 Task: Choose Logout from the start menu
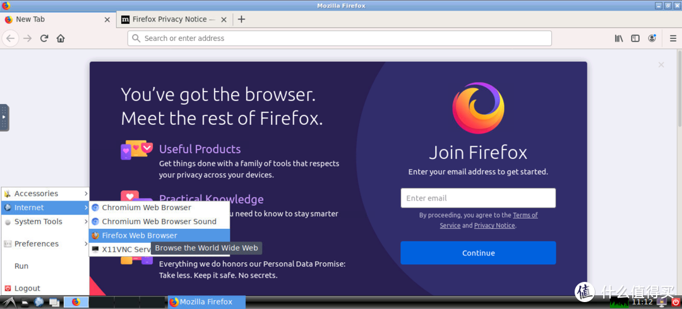point(45,288)
